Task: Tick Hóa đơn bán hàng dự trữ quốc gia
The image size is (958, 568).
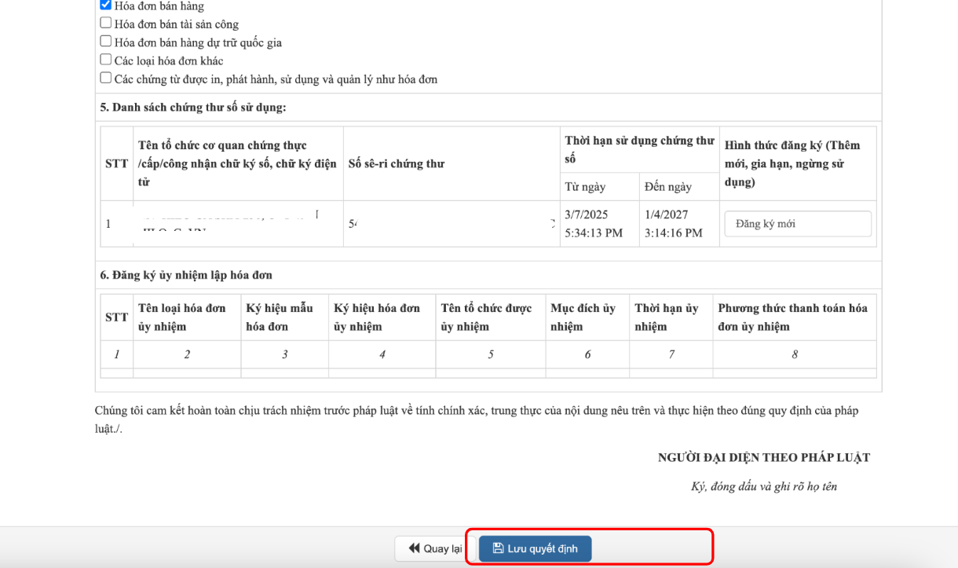Action: tap(106, 42)
